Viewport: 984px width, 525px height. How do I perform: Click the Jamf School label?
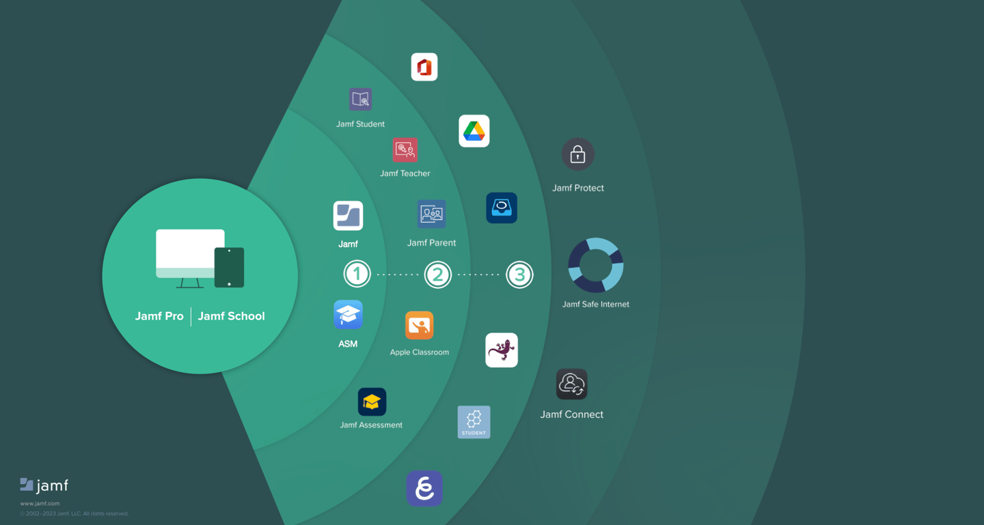[x=231, y=316]
